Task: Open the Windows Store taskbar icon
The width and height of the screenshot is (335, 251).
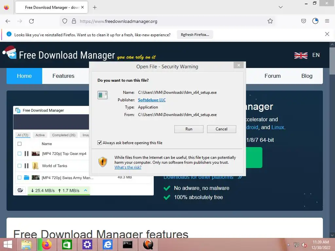Action: pos(67,244)
